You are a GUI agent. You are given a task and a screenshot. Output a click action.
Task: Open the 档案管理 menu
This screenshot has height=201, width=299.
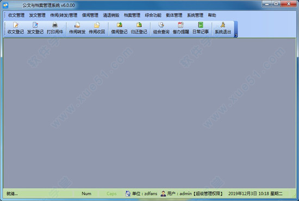click(x=132, y=15)
